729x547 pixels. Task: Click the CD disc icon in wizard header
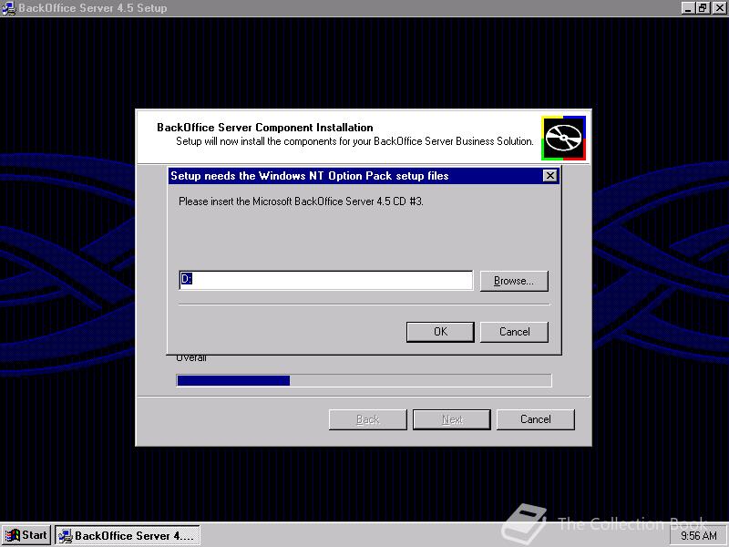pyautogui.click(x=563, y=139)
